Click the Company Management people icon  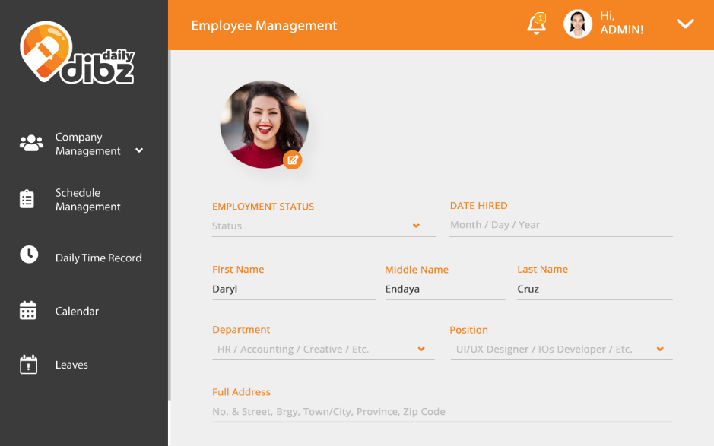pyautogui.click(x=31, y=144)
